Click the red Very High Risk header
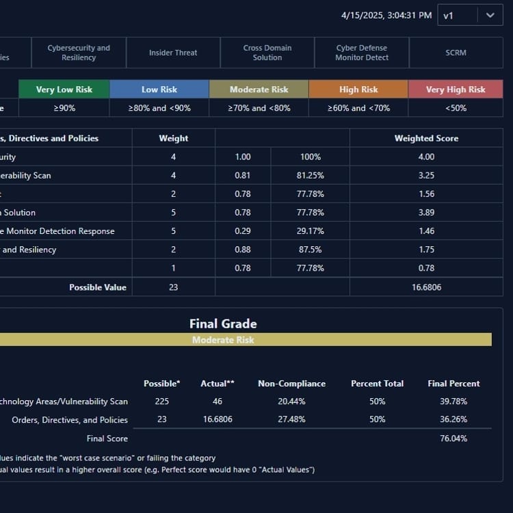Image resolution: width=513 pixels, height=513 pixels. [x=456, y=90]
